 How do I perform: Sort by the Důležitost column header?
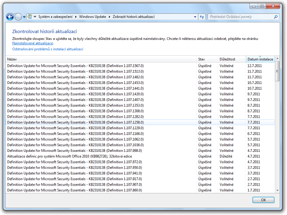[232, 59]
